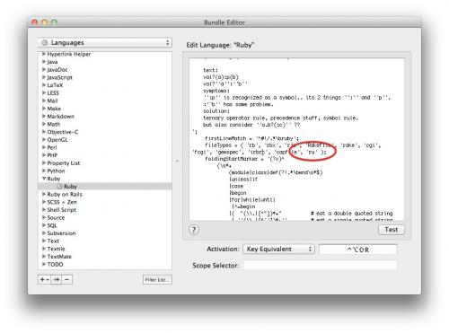Select the Perl bundle row
The image size is (449, 333).
(x=105, y=147)
